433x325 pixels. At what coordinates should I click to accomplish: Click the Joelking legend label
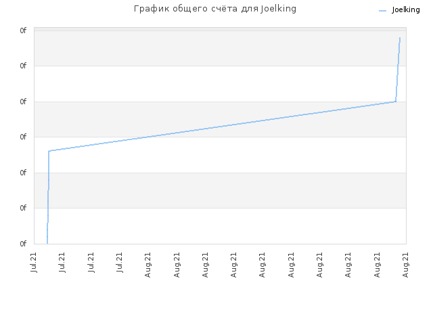point(406,10)
